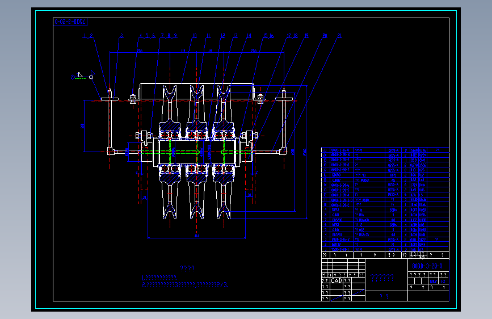Select balloon number 5 callout
The height and width of the screenshot is (319, 492).
coord(147,36)
